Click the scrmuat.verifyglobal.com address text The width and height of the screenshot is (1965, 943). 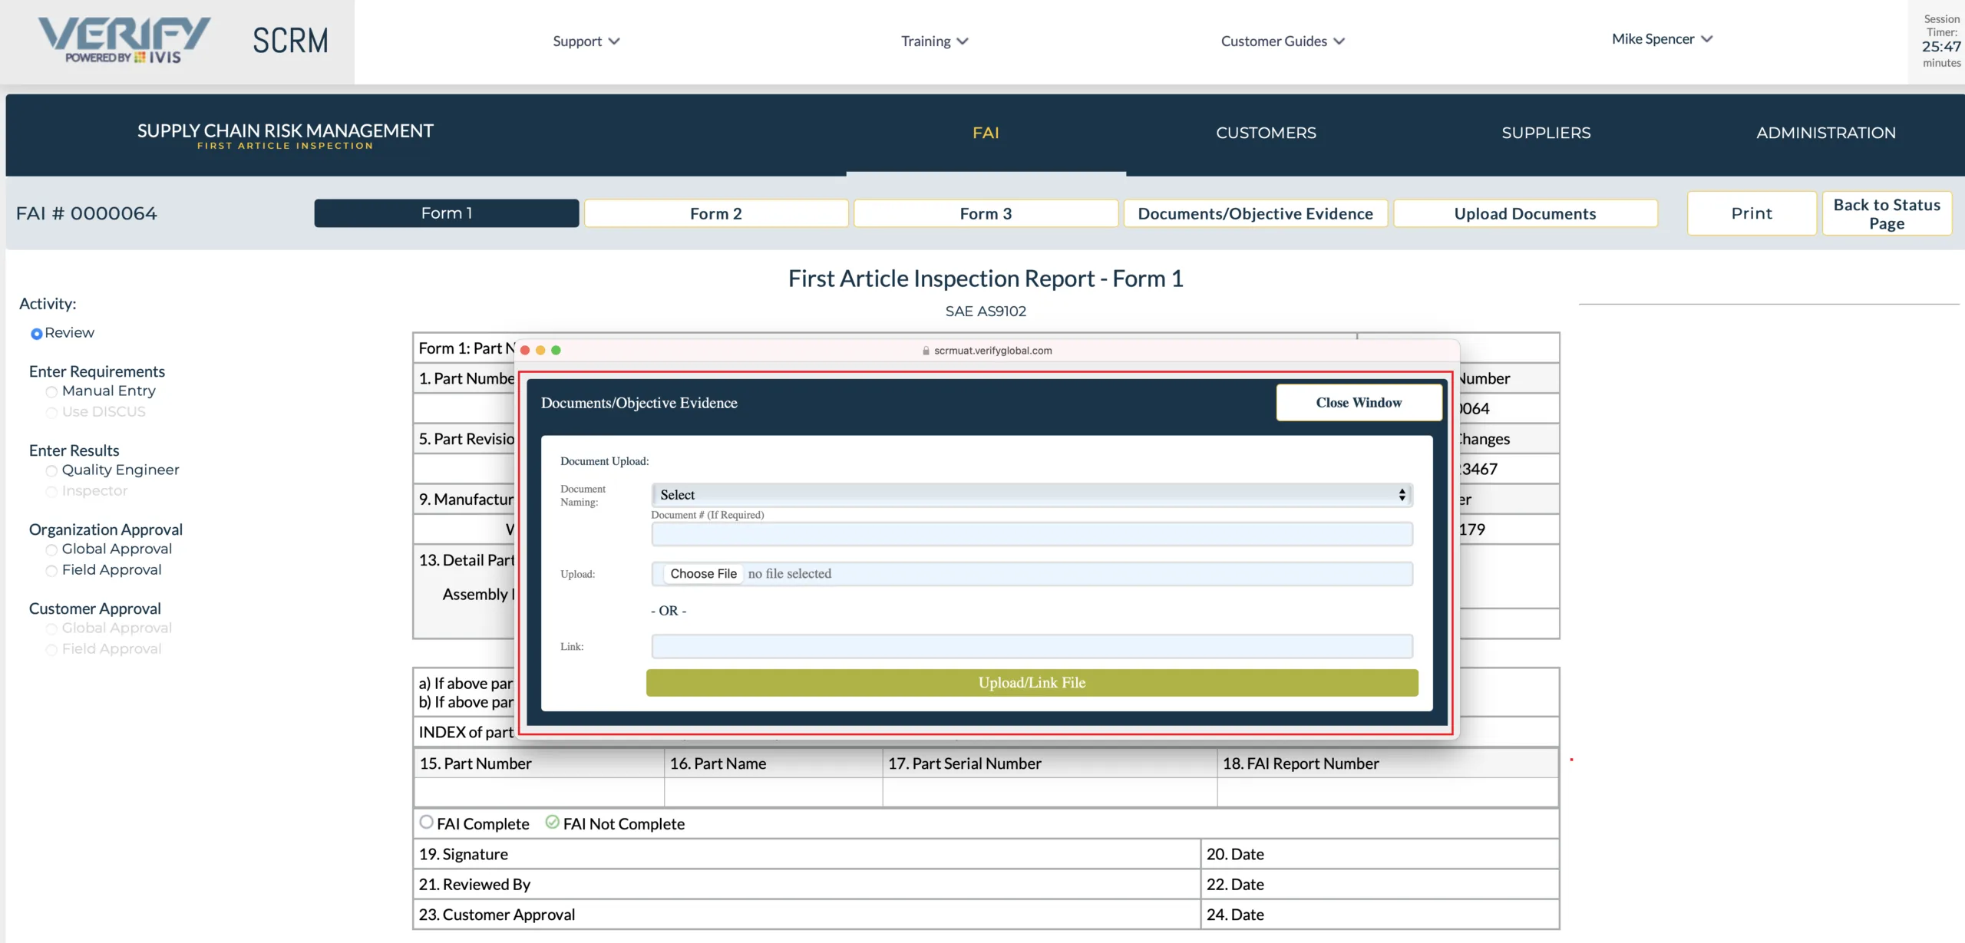click(992, 351)
